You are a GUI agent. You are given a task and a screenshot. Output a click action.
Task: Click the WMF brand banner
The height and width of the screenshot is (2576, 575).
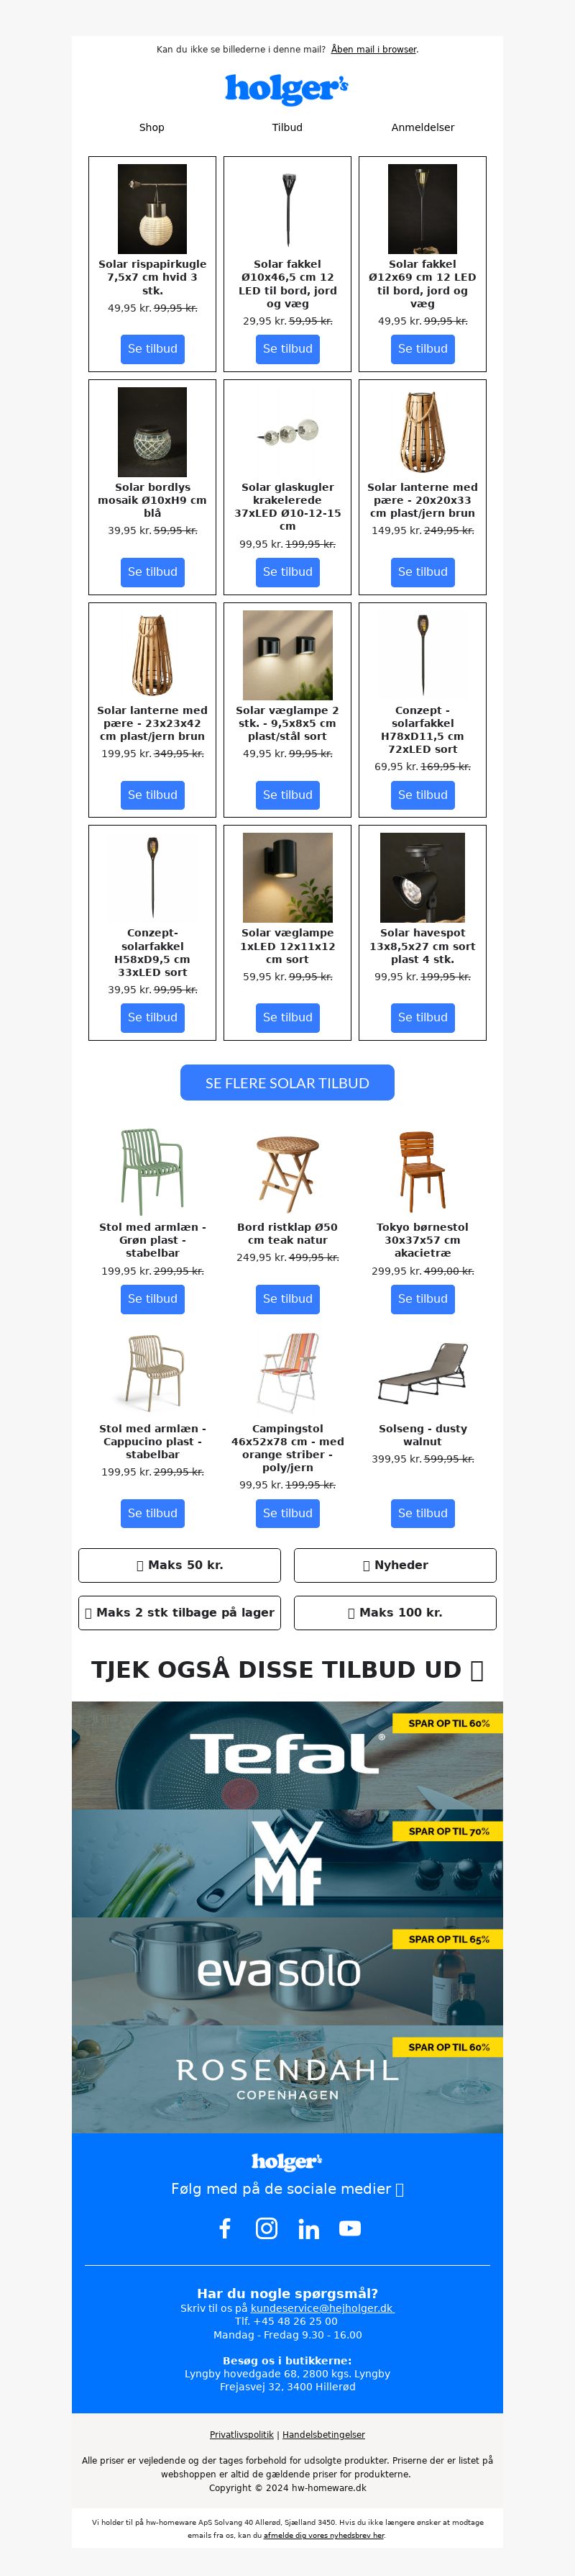pyautogui.click(x=287, y=1863)
